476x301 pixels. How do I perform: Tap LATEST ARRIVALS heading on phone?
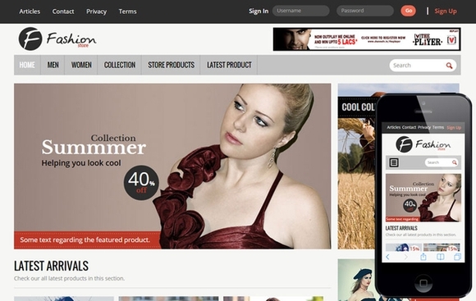[401, 228]
